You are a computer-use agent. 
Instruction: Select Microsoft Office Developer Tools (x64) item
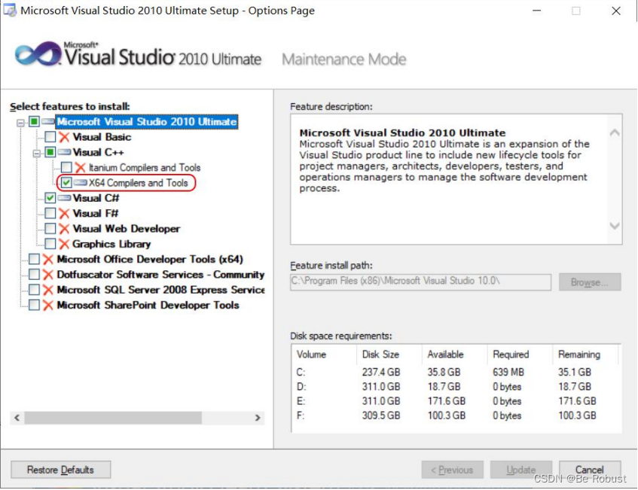[x=150, y=260]
